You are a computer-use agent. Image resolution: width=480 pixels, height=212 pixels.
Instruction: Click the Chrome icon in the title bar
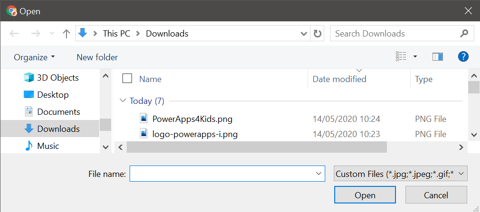(x=11, y=11)
